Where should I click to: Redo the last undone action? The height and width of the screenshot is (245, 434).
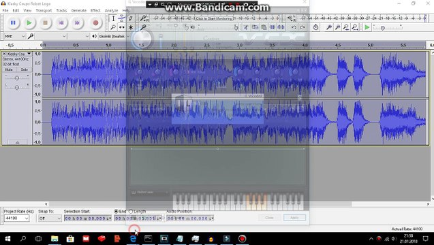(x=303, y=27)
